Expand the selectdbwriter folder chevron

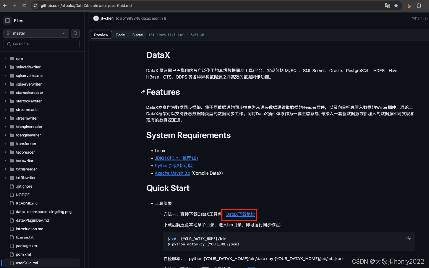(5, 67)
